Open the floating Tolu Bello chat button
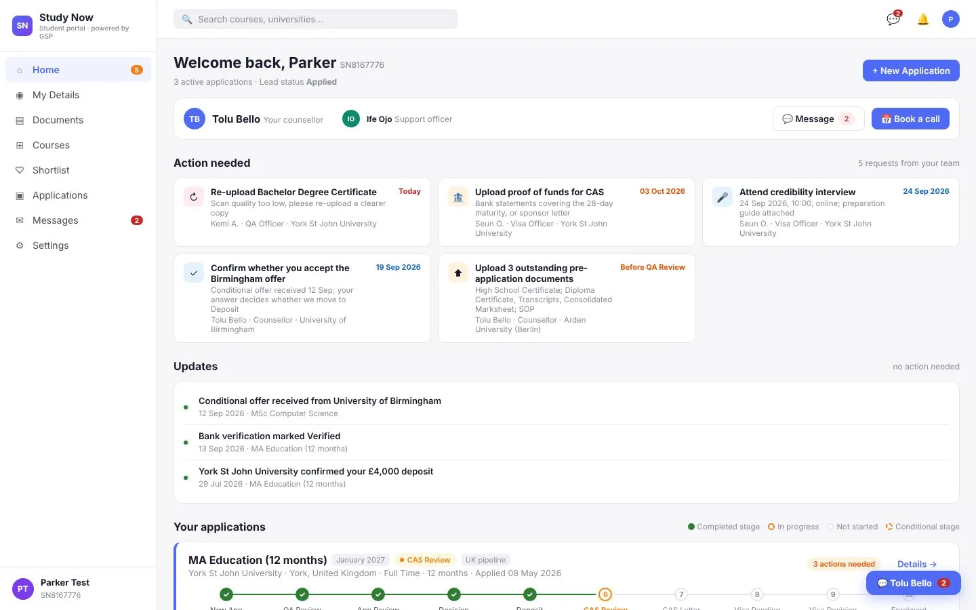Image resolution: width=976 pixels, height=610 pixels. click(x=913, y=583)
